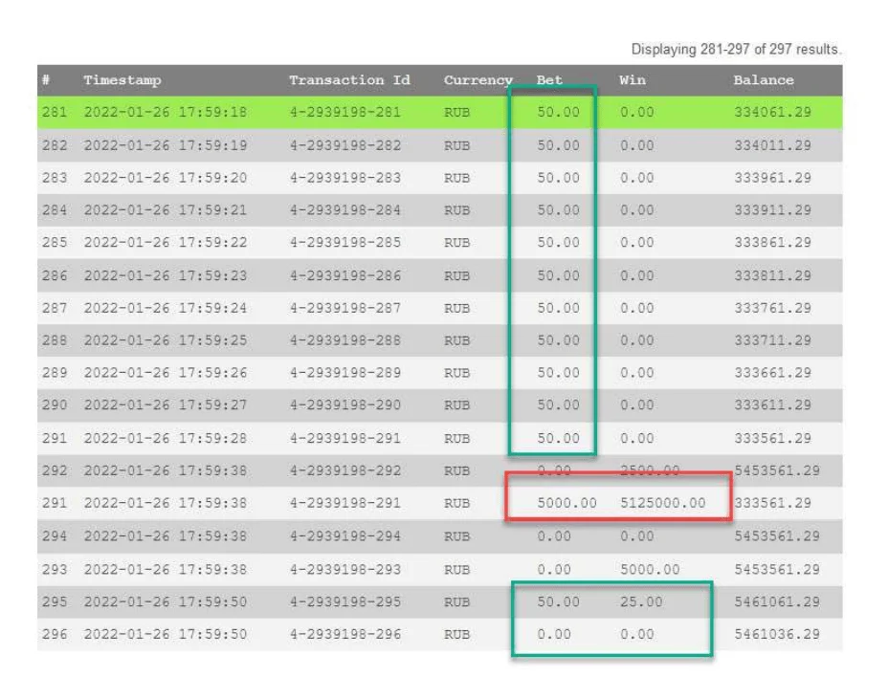This screenshot has height=677, width=888.
Task: Open transaction 4-2939198-281
Action: coord(344,112)
